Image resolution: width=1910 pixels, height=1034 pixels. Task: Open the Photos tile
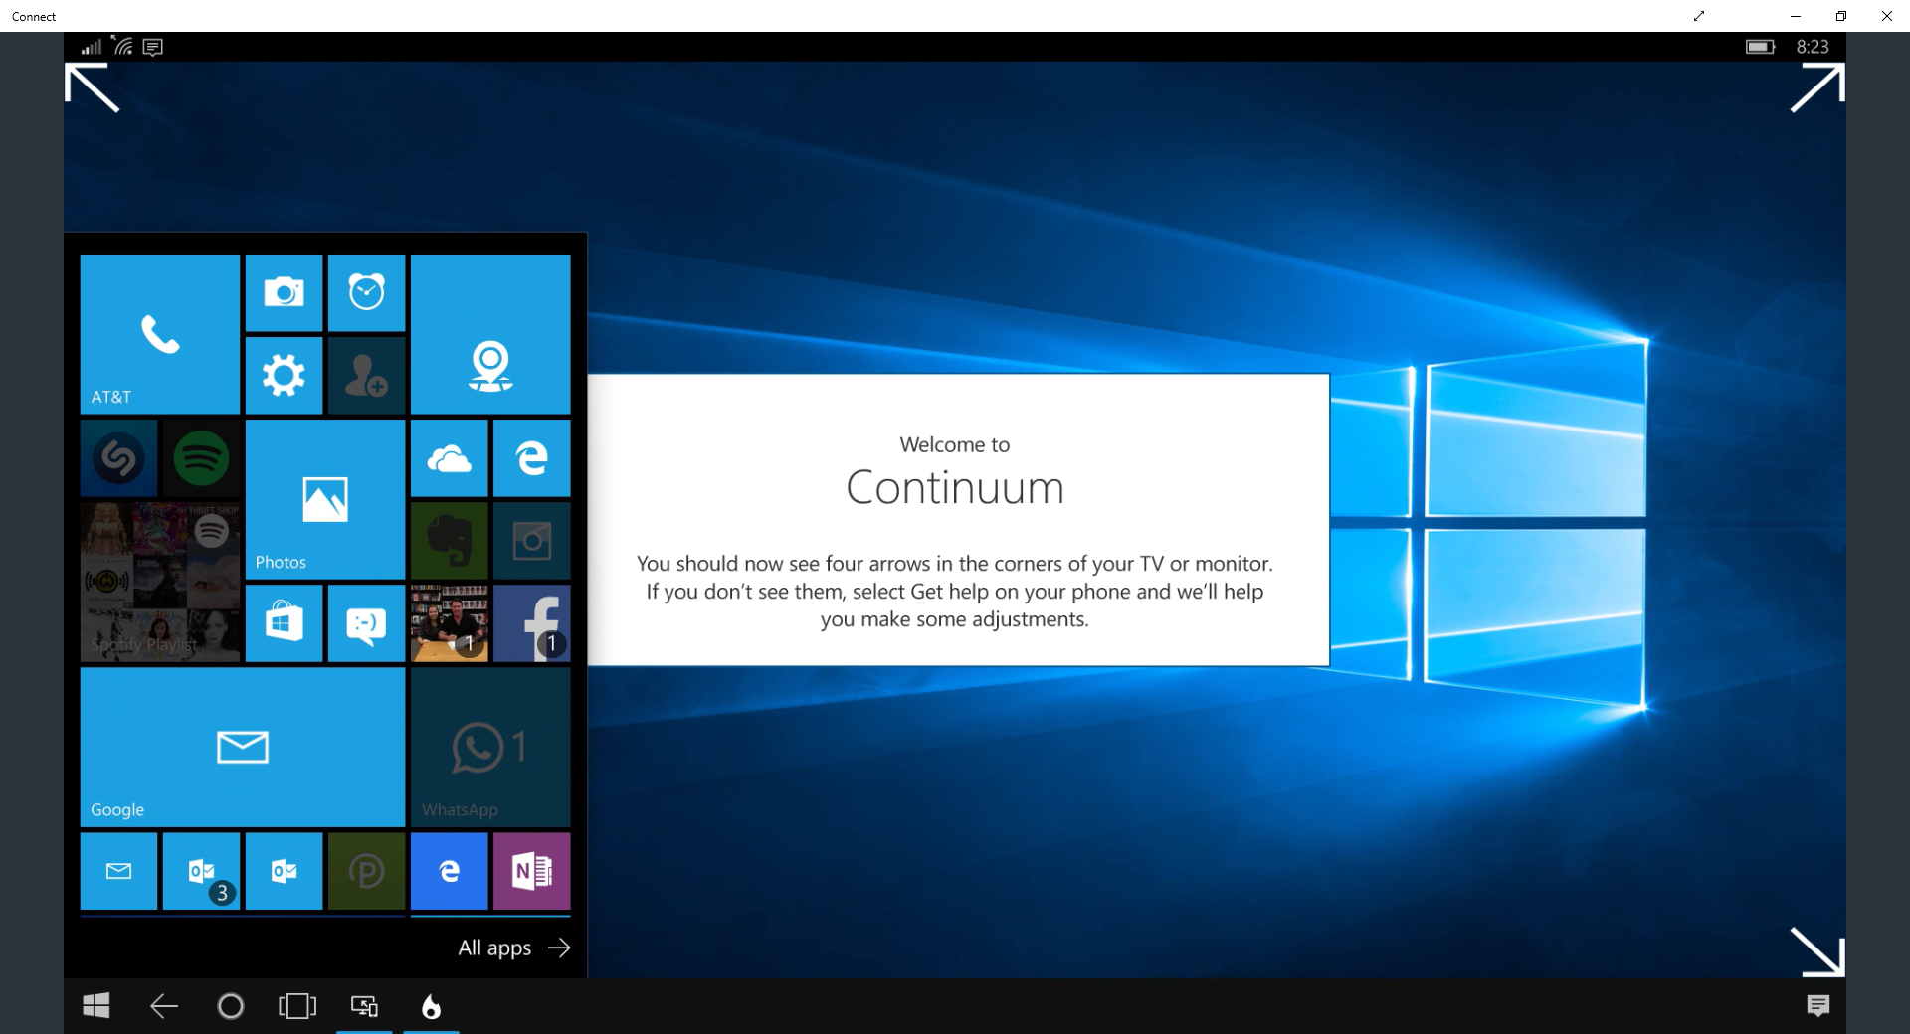(x=324, y=499)
